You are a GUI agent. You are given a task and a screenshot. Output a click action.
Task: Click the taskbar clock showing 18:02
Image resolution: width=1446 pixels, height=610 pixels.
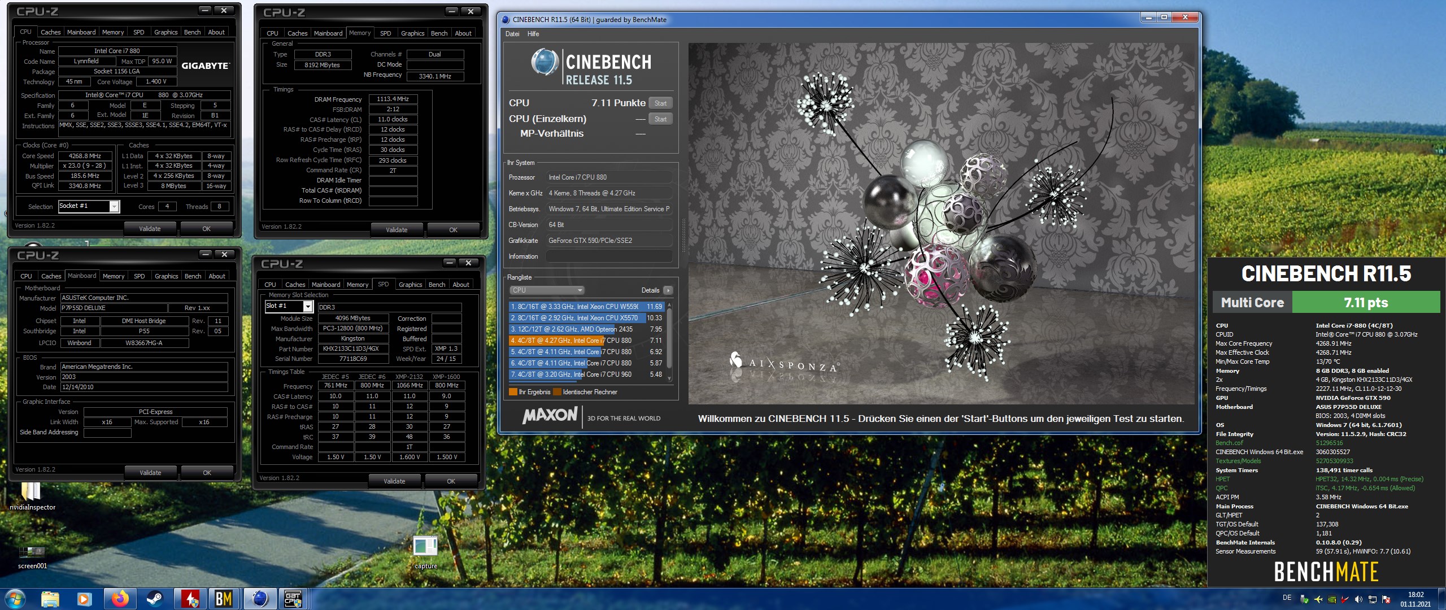tap(1415, 599)
